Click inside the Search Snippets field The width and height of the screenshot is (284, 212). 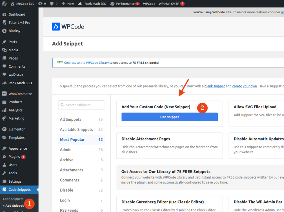coord(82,105)
